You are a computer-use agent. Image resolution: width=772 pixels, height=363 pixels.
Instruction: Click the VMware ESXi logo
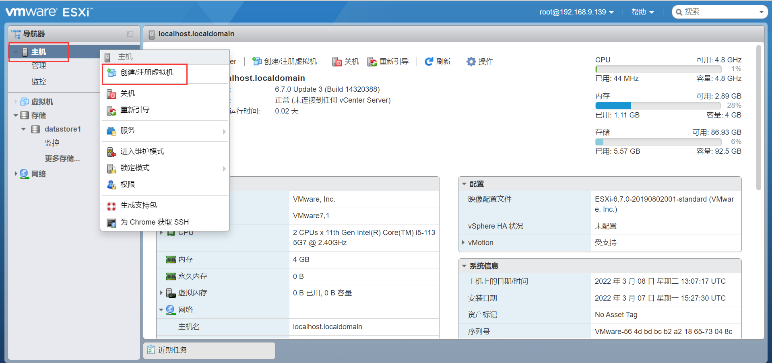pos(49,12)
